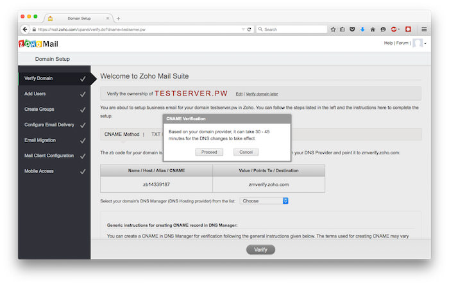
Task: Click the address bar history dropdown arrow
Action: coord(243,29)
